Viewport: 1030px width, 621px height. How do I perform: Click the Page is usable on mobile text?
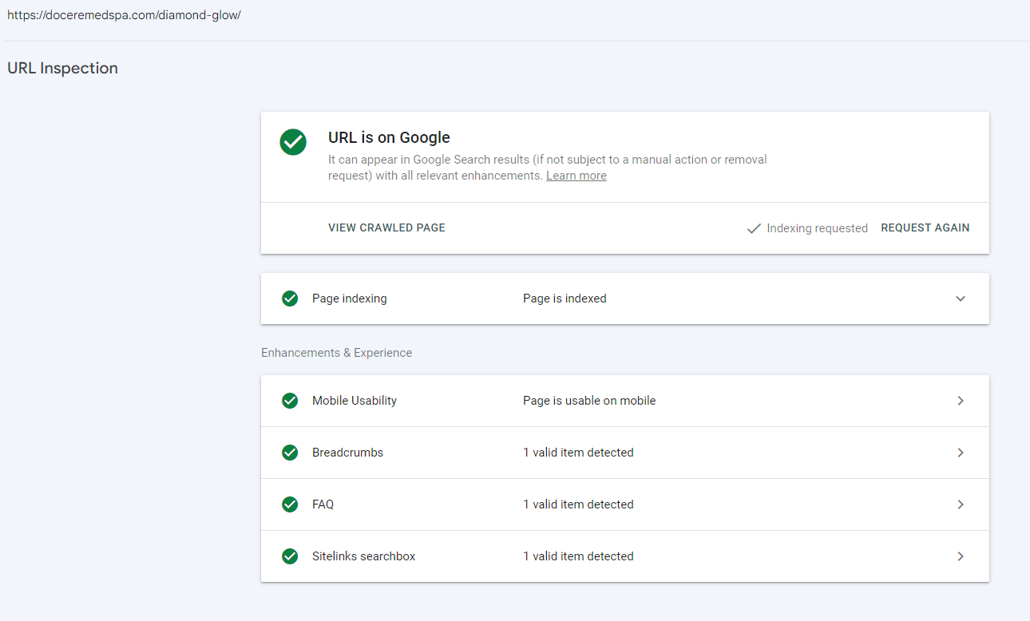click(x=589, y=401)
